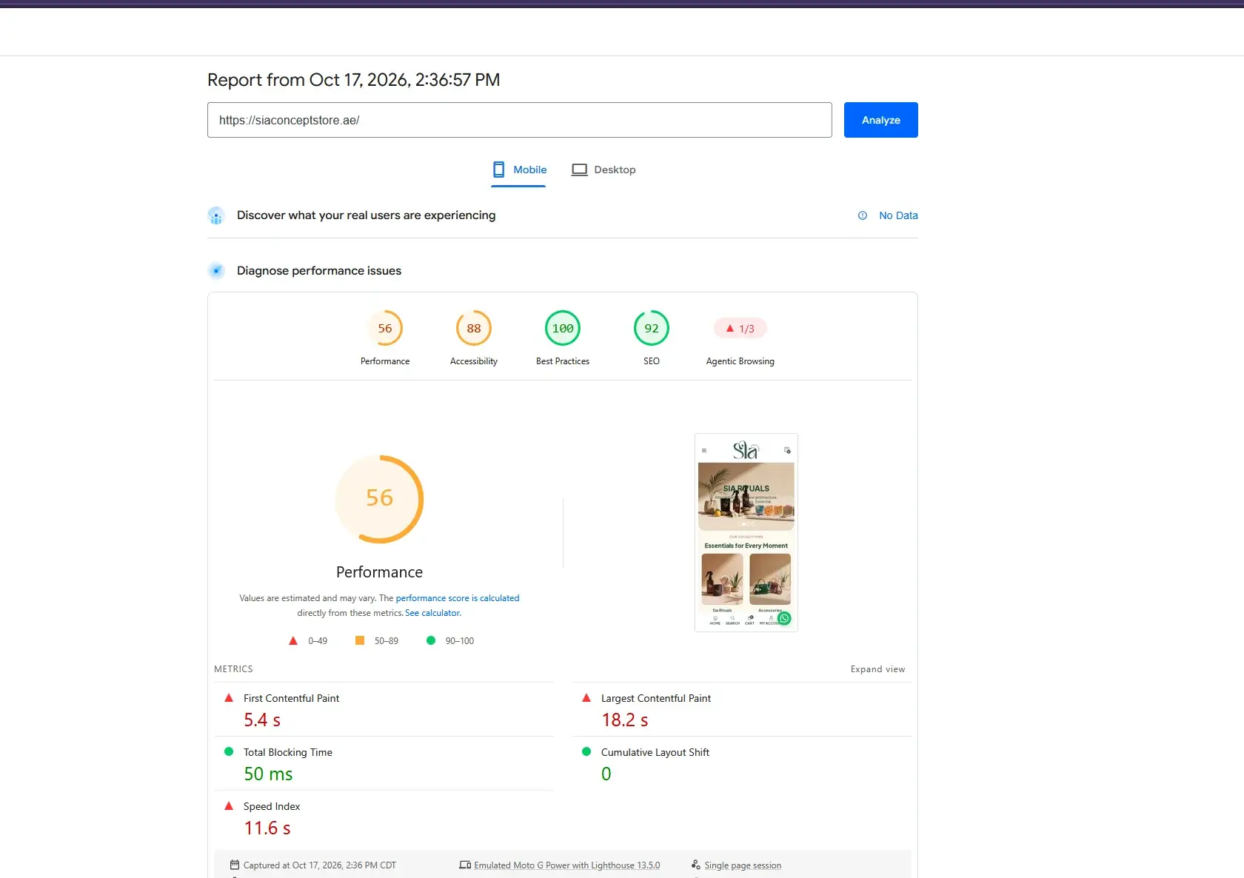Click the calendar icon beside Captured at
The image size is (1244, 878).
(x=235, y=865)
